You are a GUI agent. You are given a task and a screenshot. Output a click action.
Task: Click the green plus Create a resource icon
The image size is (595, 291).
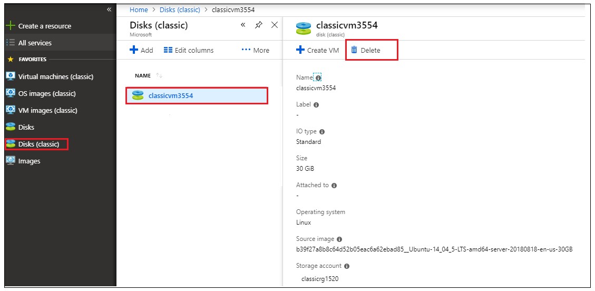(11, 26)
